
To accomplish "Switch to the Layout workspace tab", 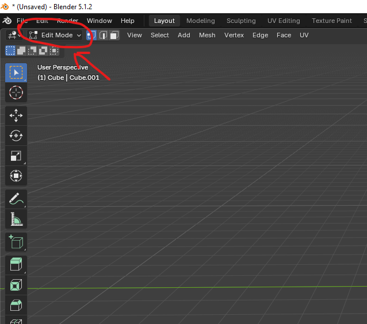I will (x=165, y=21).
